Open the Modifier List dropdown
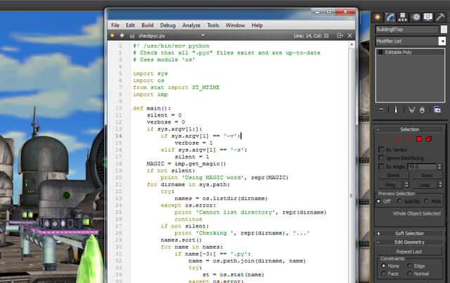Image resolution: width=450 pixels, height=283 pixels. coord(442,41)
